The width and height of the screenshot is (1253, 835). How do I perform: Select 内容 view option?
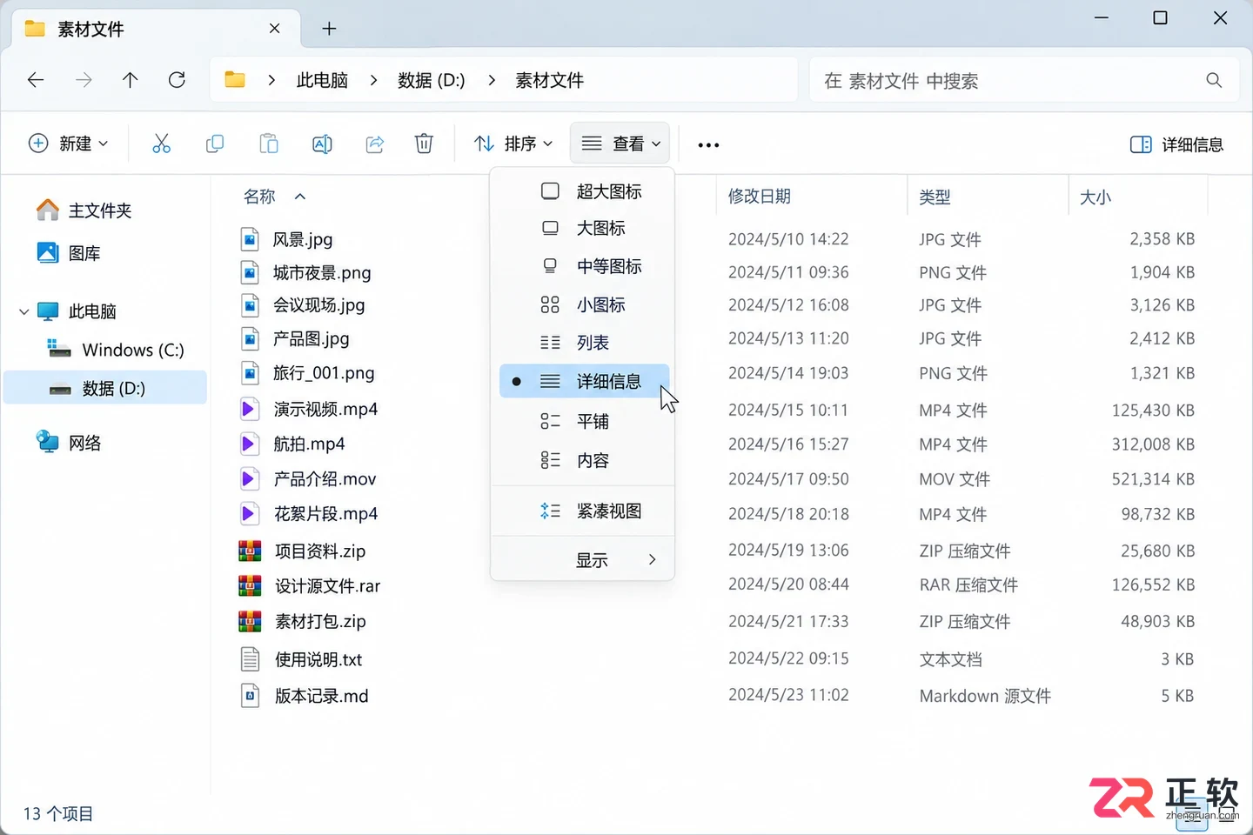pyautogui.click(x=582, y=460)
